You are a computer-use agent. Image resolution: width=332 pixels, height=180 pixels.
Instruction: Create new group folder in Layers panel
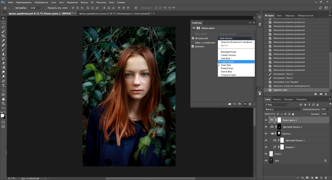click(317, 178)
